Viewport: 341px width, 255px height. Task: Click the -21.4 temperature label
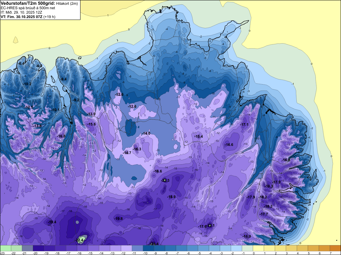(x=154, y=244)
